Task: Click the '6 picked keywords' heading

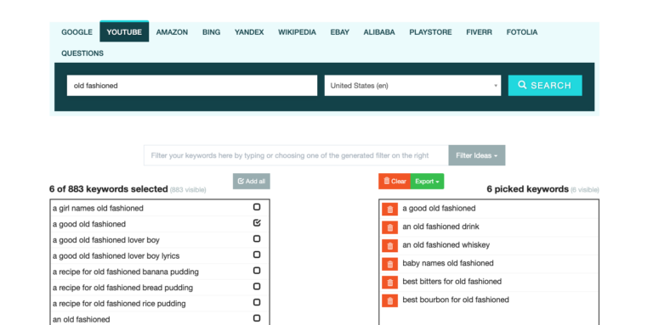Action: pos(528,189)
